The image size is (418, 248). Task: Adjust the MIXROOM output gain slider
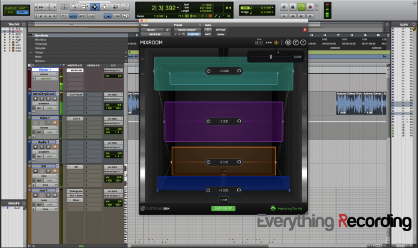[x=271, y=57]
